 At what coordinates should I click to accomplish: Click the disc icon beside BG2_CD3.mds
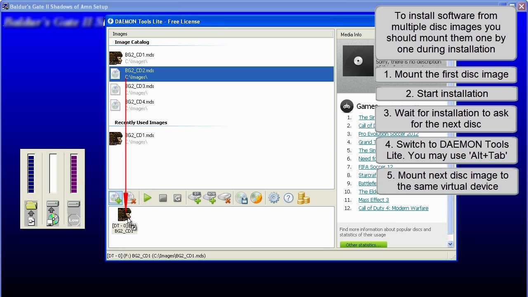[x=116, y=90]
